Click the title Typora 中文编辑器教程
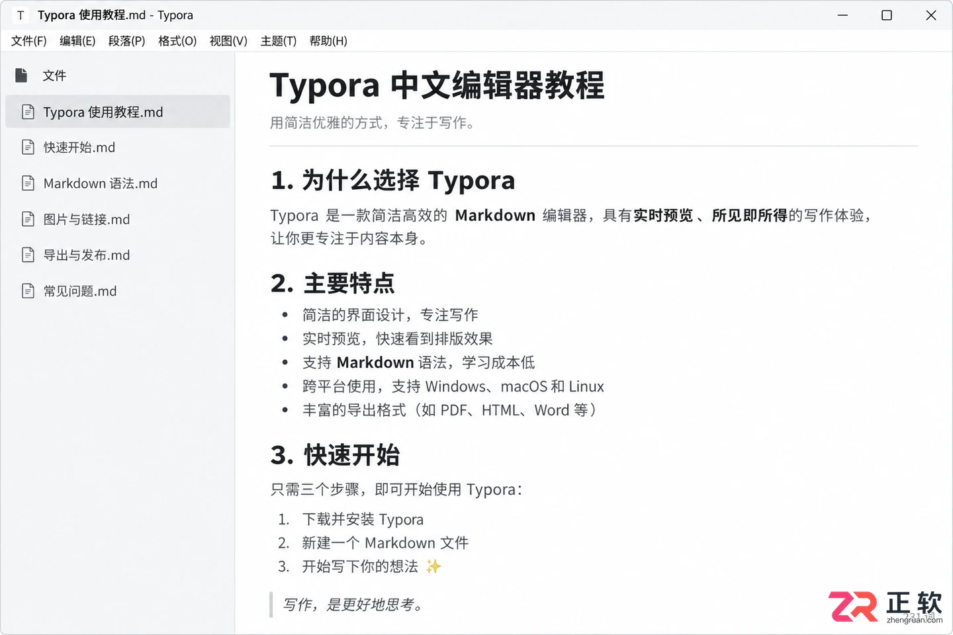Screen dimensions: 953x635 coord(437,86)
